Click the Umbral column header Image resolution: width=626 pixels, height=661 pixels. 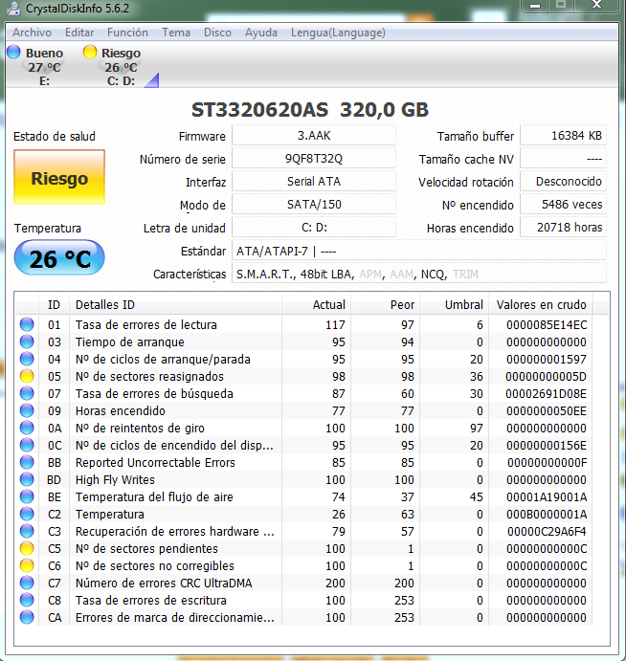pyautogui.click(x=454, y=304)
